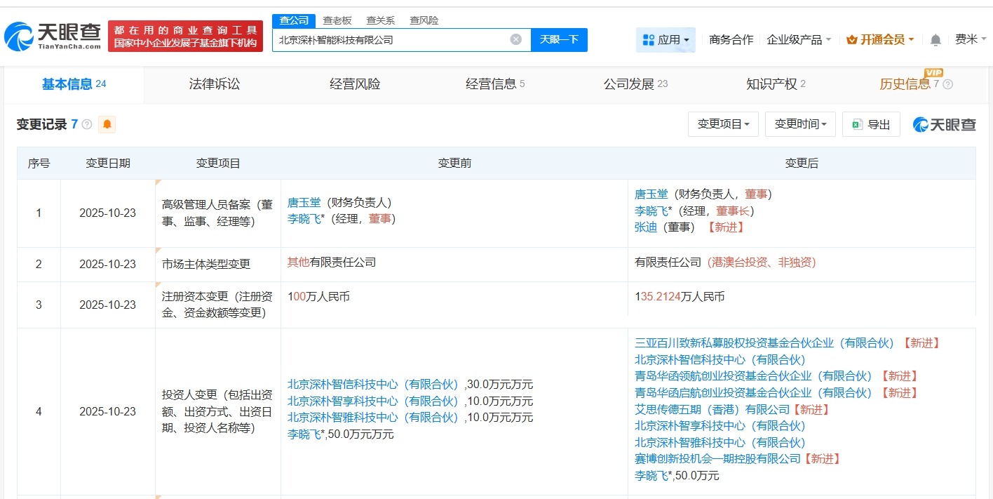Open the question mark icon next to 历史信息
993x499 pixels.
[x=948, y=84]
